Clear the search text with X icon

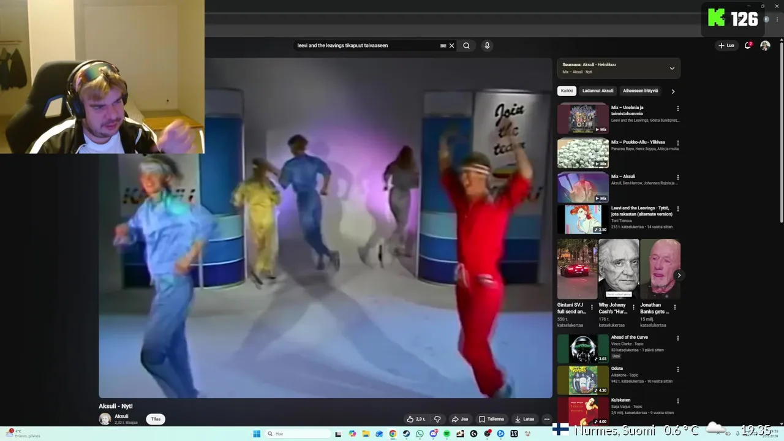click(x=452, y=45)
